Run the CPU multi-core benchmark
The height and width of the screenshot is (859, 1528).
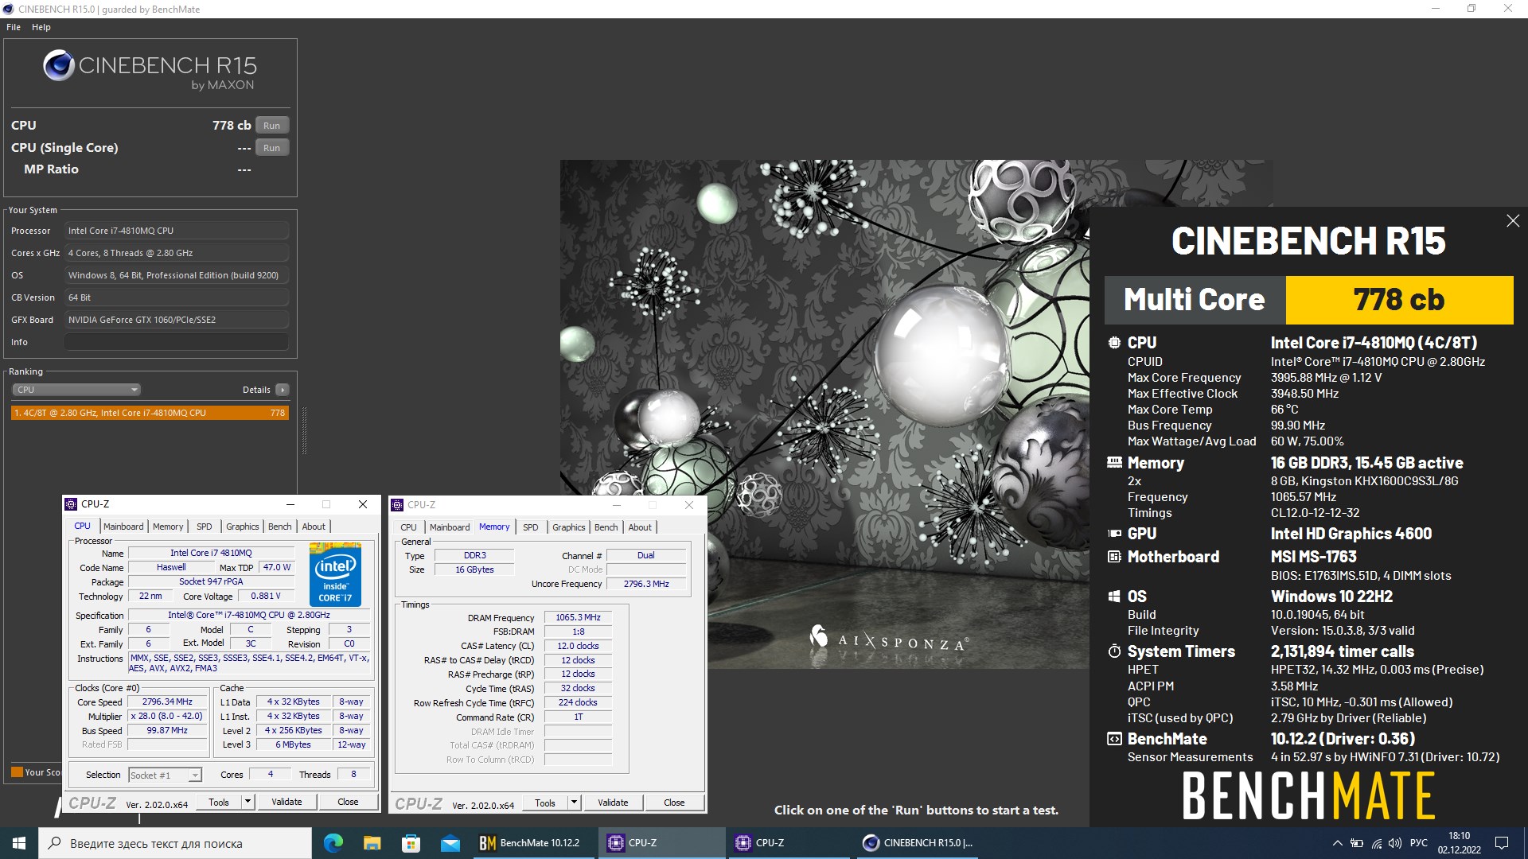[272, 126]
